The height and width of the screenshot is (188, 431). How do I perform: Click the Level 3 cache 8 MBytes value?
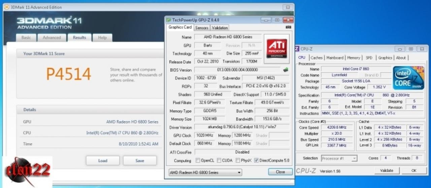point(389,145)
